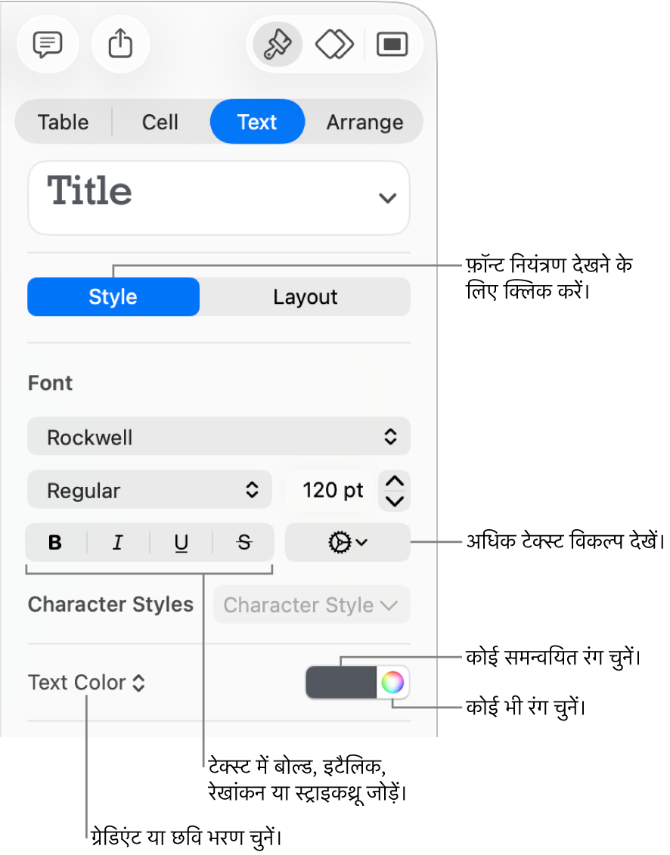The image size is (670, 855).
Task: Switch to the Arrange tab
Action: (x=364, y=122)
